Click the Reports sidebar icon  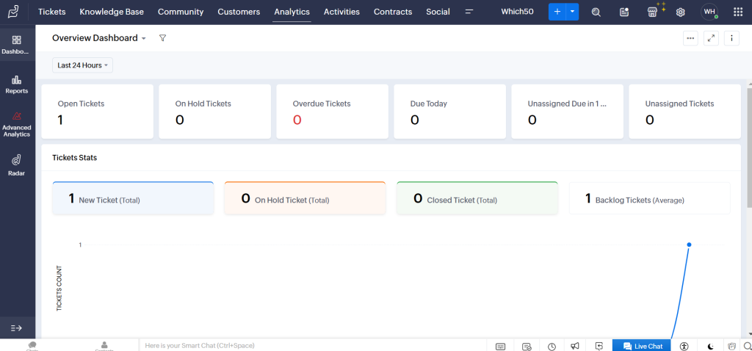click(17, 84)
